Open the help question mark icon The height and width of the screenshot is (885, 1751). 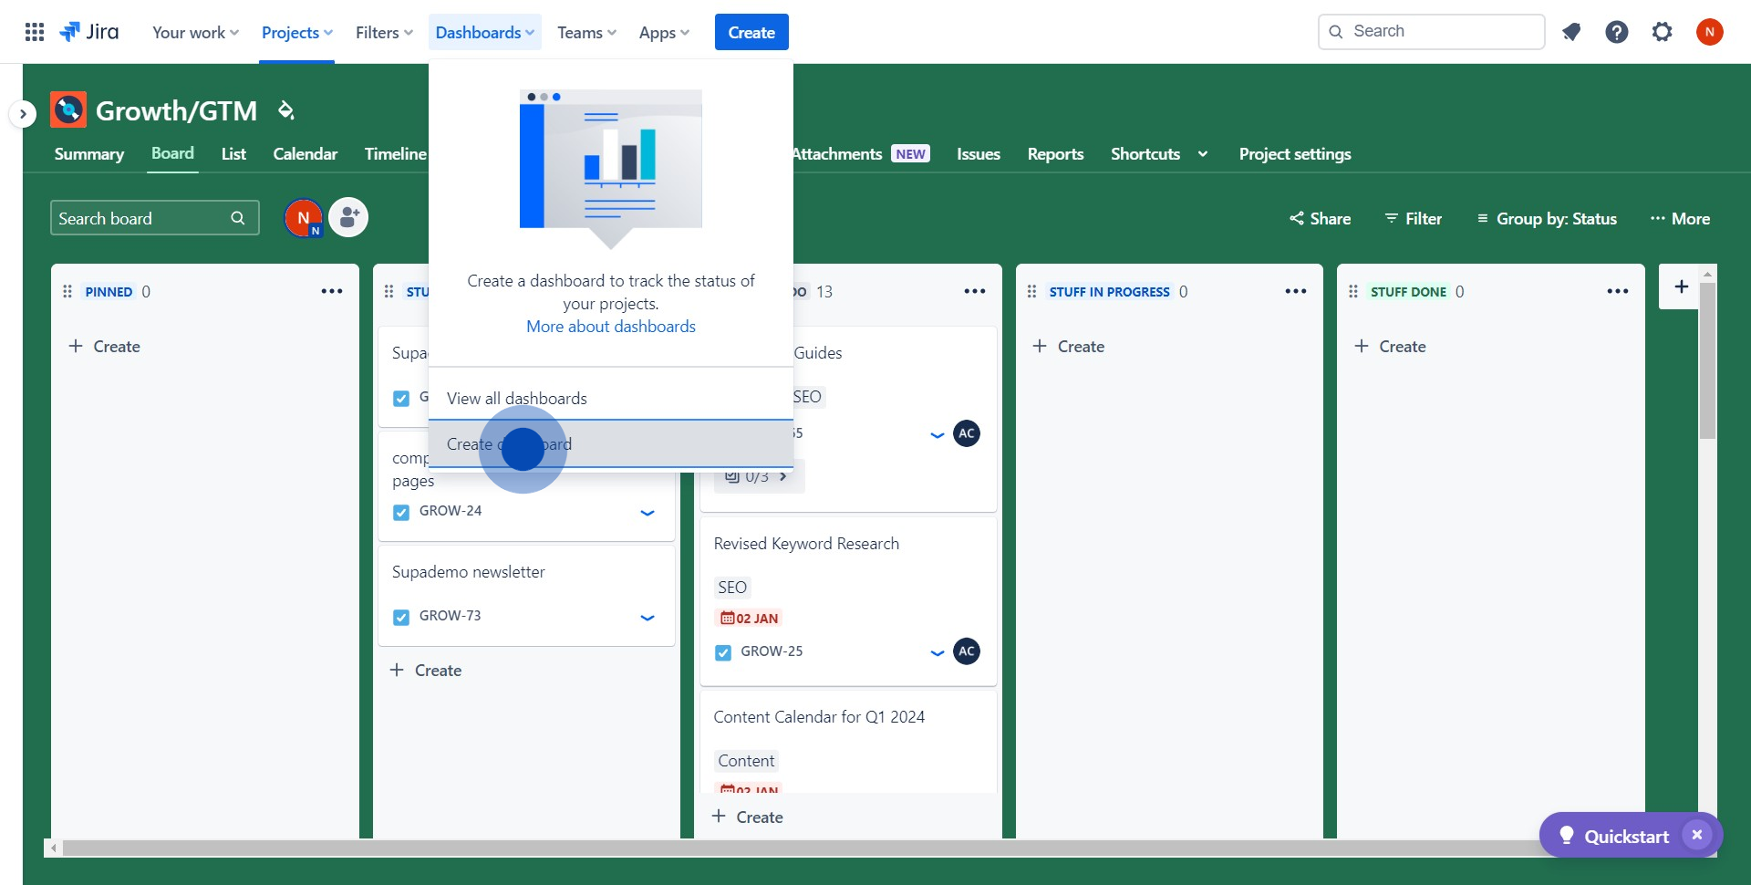tap(1616, 32)
